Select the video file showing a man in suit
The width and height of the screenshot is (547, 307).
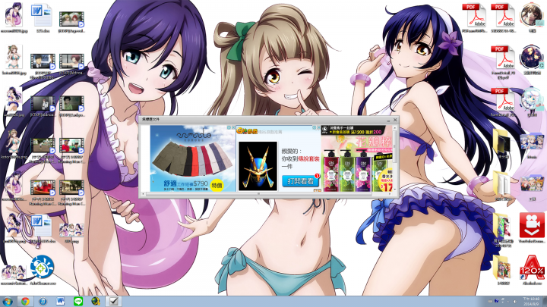coord(43,64)
